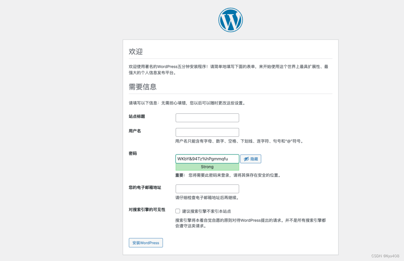The width and height of the screenshot is (404, 261).
Task: Click the 安装WordPress button
Action: (x=146, y=243)
